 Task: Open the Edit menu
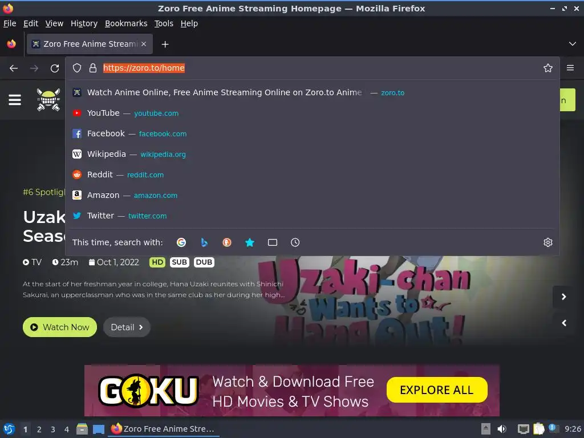[x=31, y=23]
